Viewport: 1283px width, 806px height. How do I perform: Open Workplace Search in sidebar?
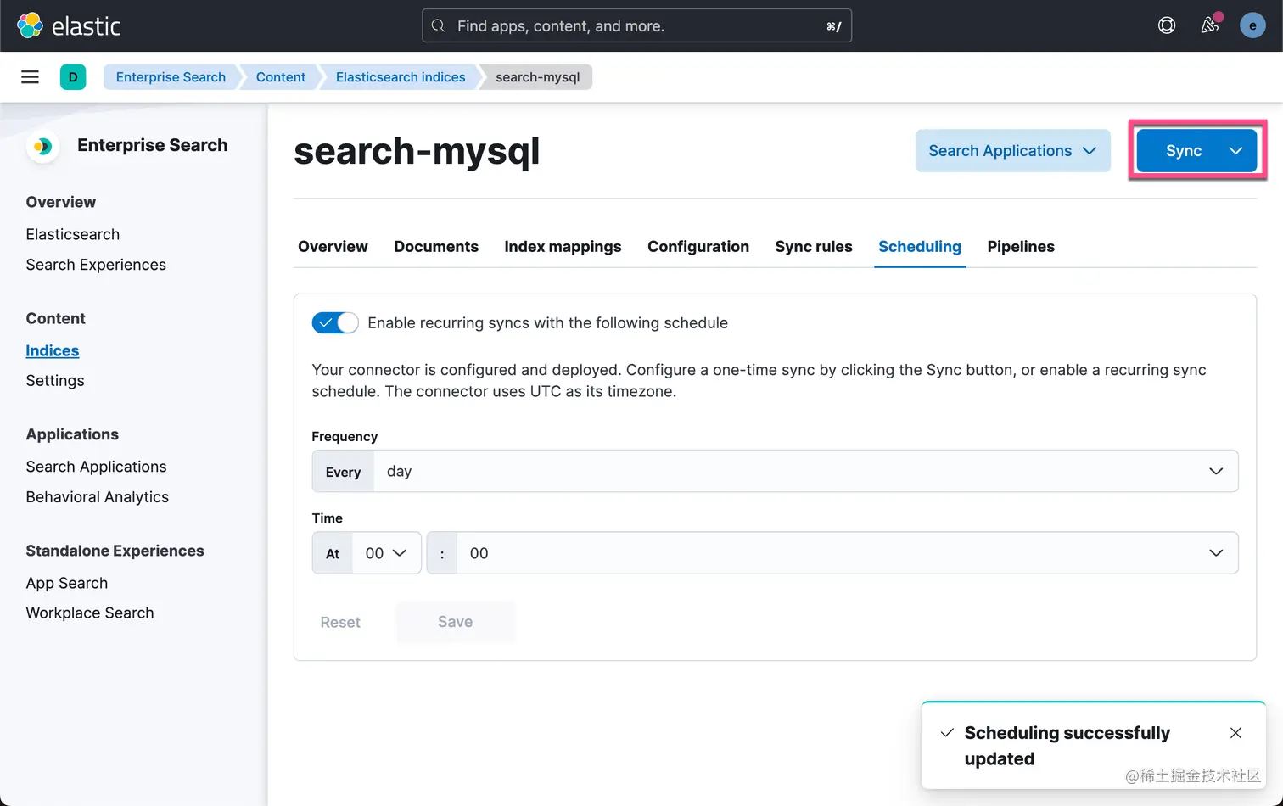tap(90, 613)
